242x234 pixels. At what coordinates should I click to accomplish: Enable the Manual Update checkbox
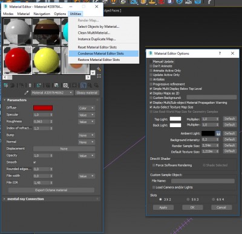pyautogui.click(x=151, y=62)
